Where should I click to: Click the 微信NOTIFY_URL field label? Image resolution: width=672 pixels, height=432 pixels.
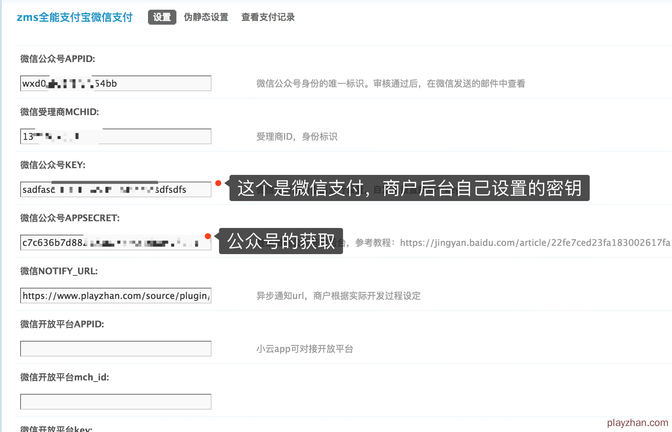[59, 271]
